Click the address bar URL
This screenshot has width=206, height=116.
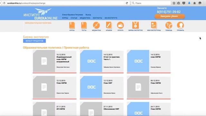click(x=26, y=3)
